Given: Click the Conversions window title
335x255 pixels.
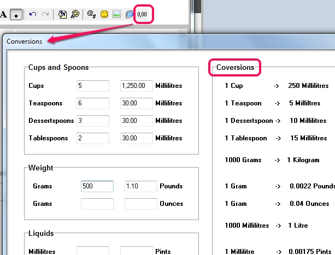Looking at the screenshot, I should [25, 41].
